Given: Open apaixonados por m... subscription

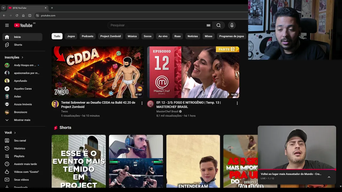Looking at the screenshot, I should (x=22, y=73).
